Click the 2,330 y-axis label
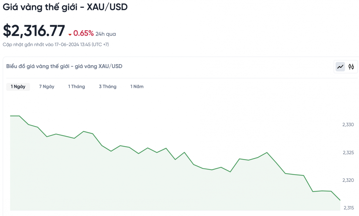 (x=348, y=125)
